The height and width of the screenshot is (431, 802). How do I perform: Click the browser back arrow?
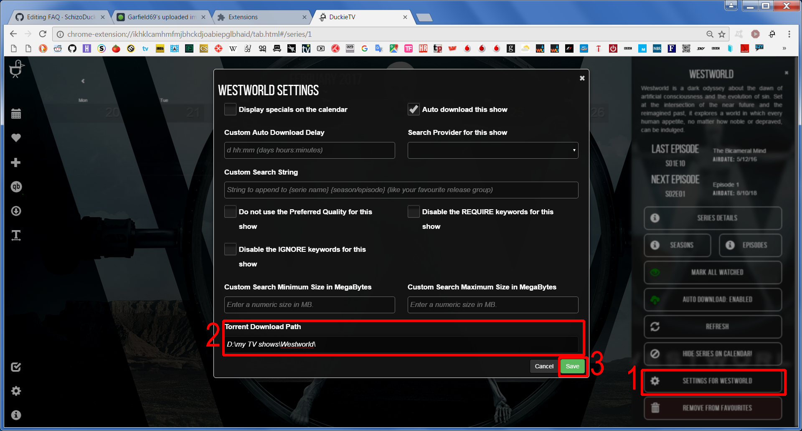[13, 34]
